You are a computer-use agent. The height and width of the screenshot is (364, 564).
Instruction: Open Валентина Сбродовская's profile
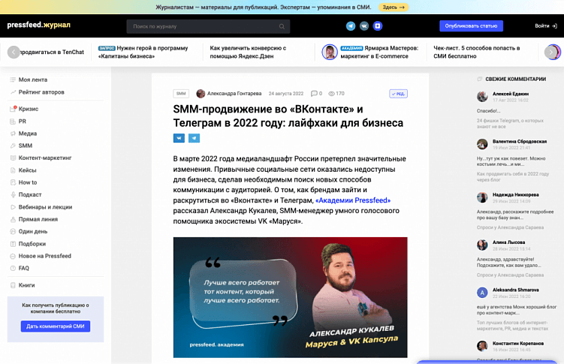pos(520,142)
